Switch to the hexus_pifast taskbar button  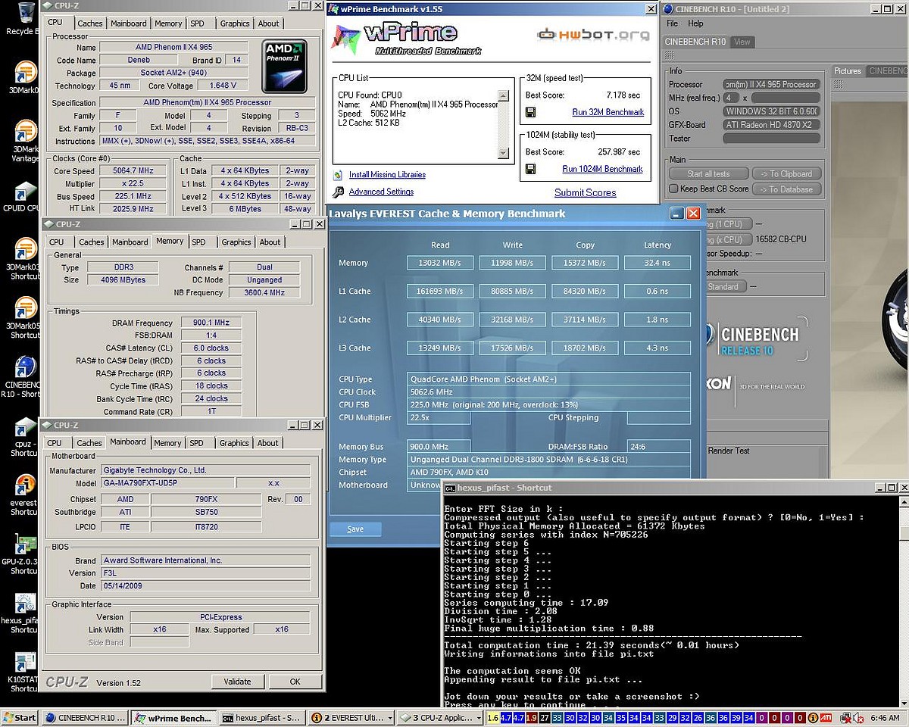(263, 718)
